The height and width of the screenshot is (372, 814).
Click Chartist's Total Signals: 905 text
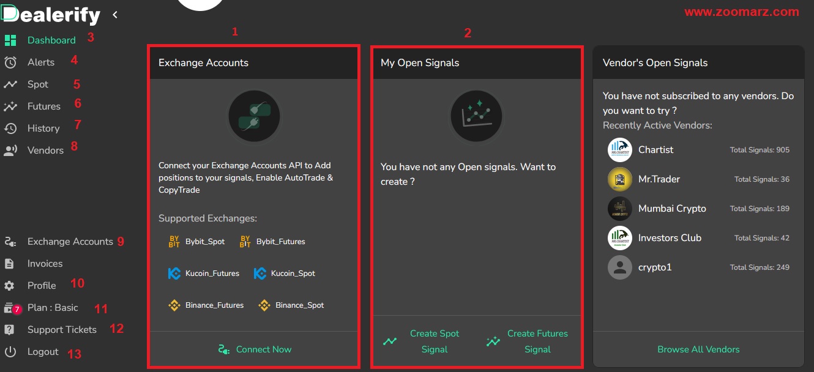(760, 150)
